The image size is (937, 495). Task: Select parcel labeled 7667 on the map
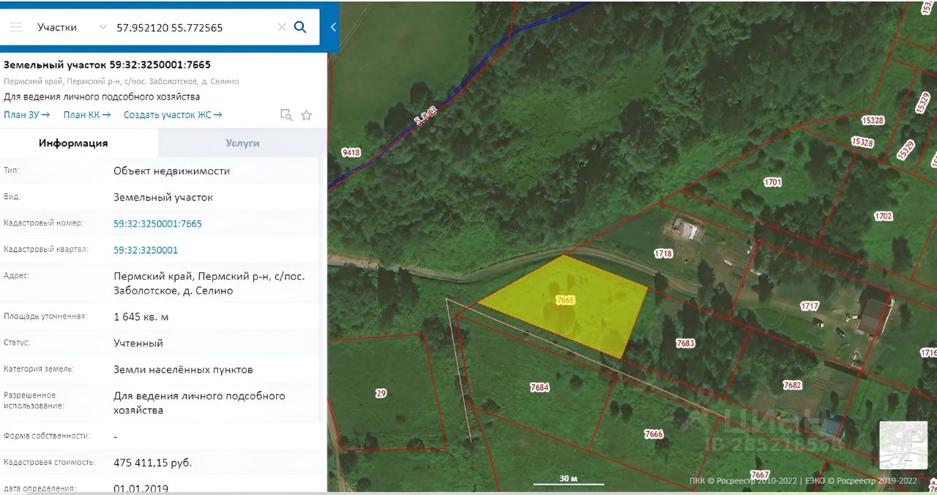pos(760,474)
